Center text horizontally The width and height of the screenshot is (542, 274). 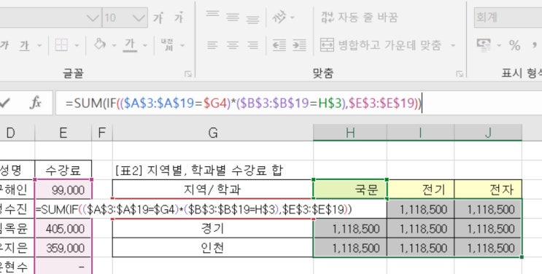tap(233, 45)
